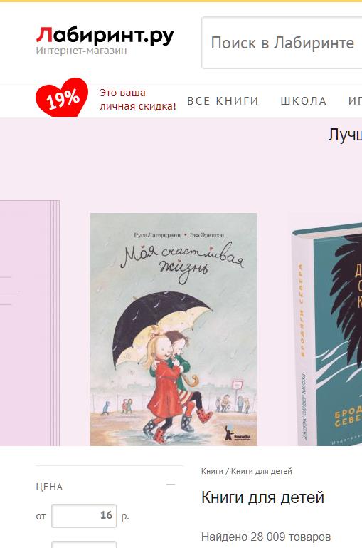Click the ЦЕНА filter heading
The image size is (362, 548).
pos(49,487)
